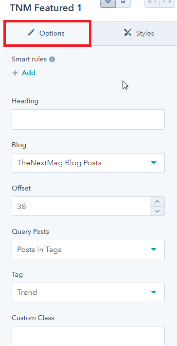Click the plus icon beside Add
The height and width of the screenshot is (346, 177).
[x=15, y=73]
